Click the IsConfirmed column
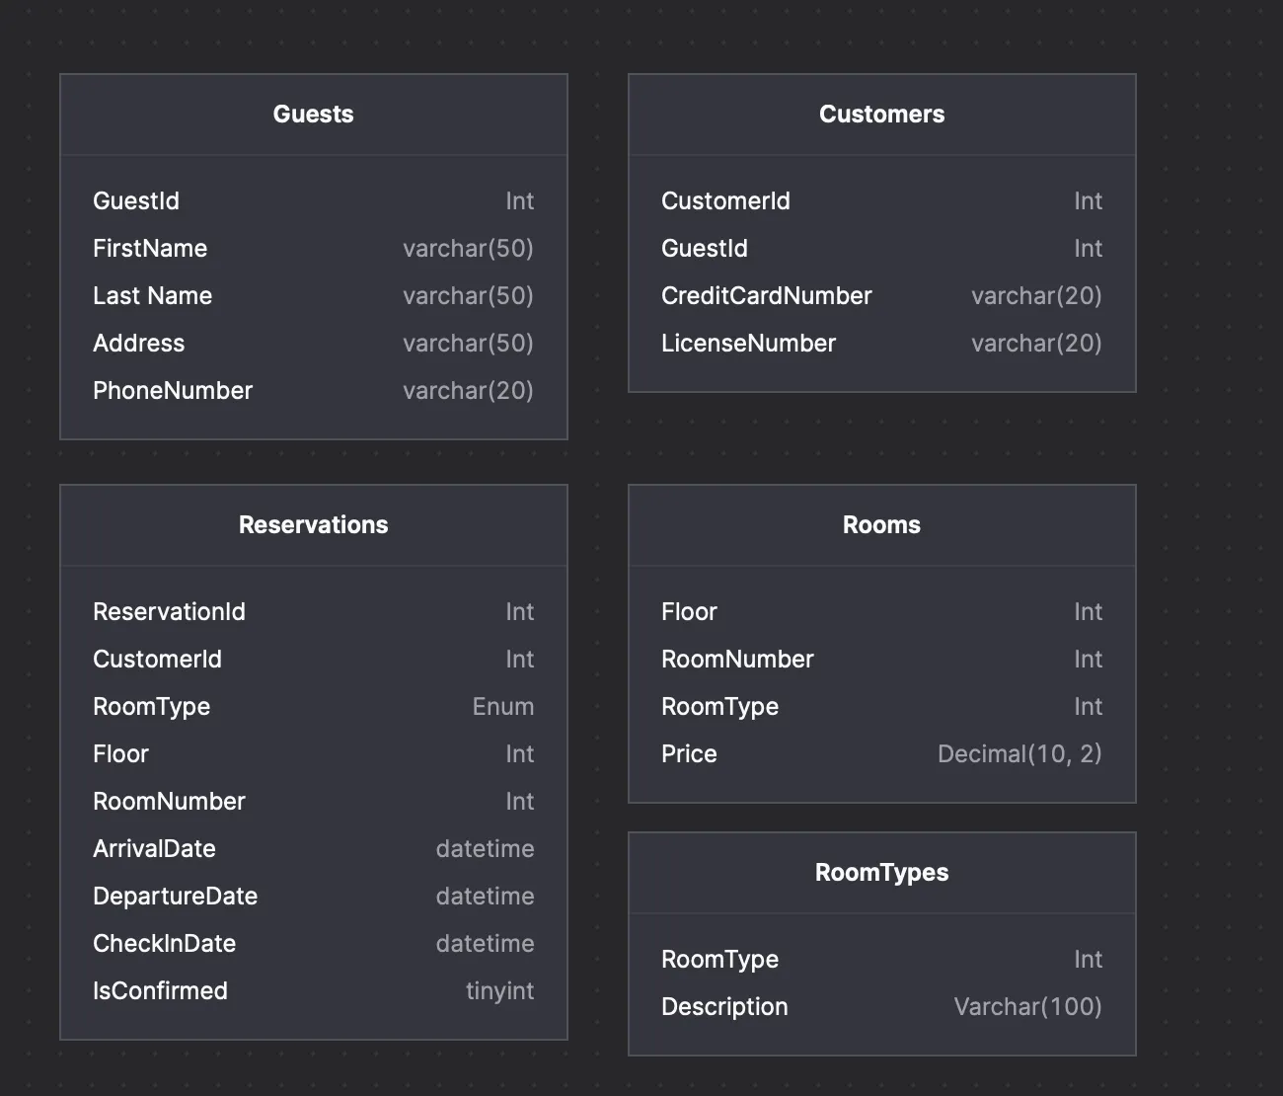Screen dimensions: 1283x1096 pos(160,991)
